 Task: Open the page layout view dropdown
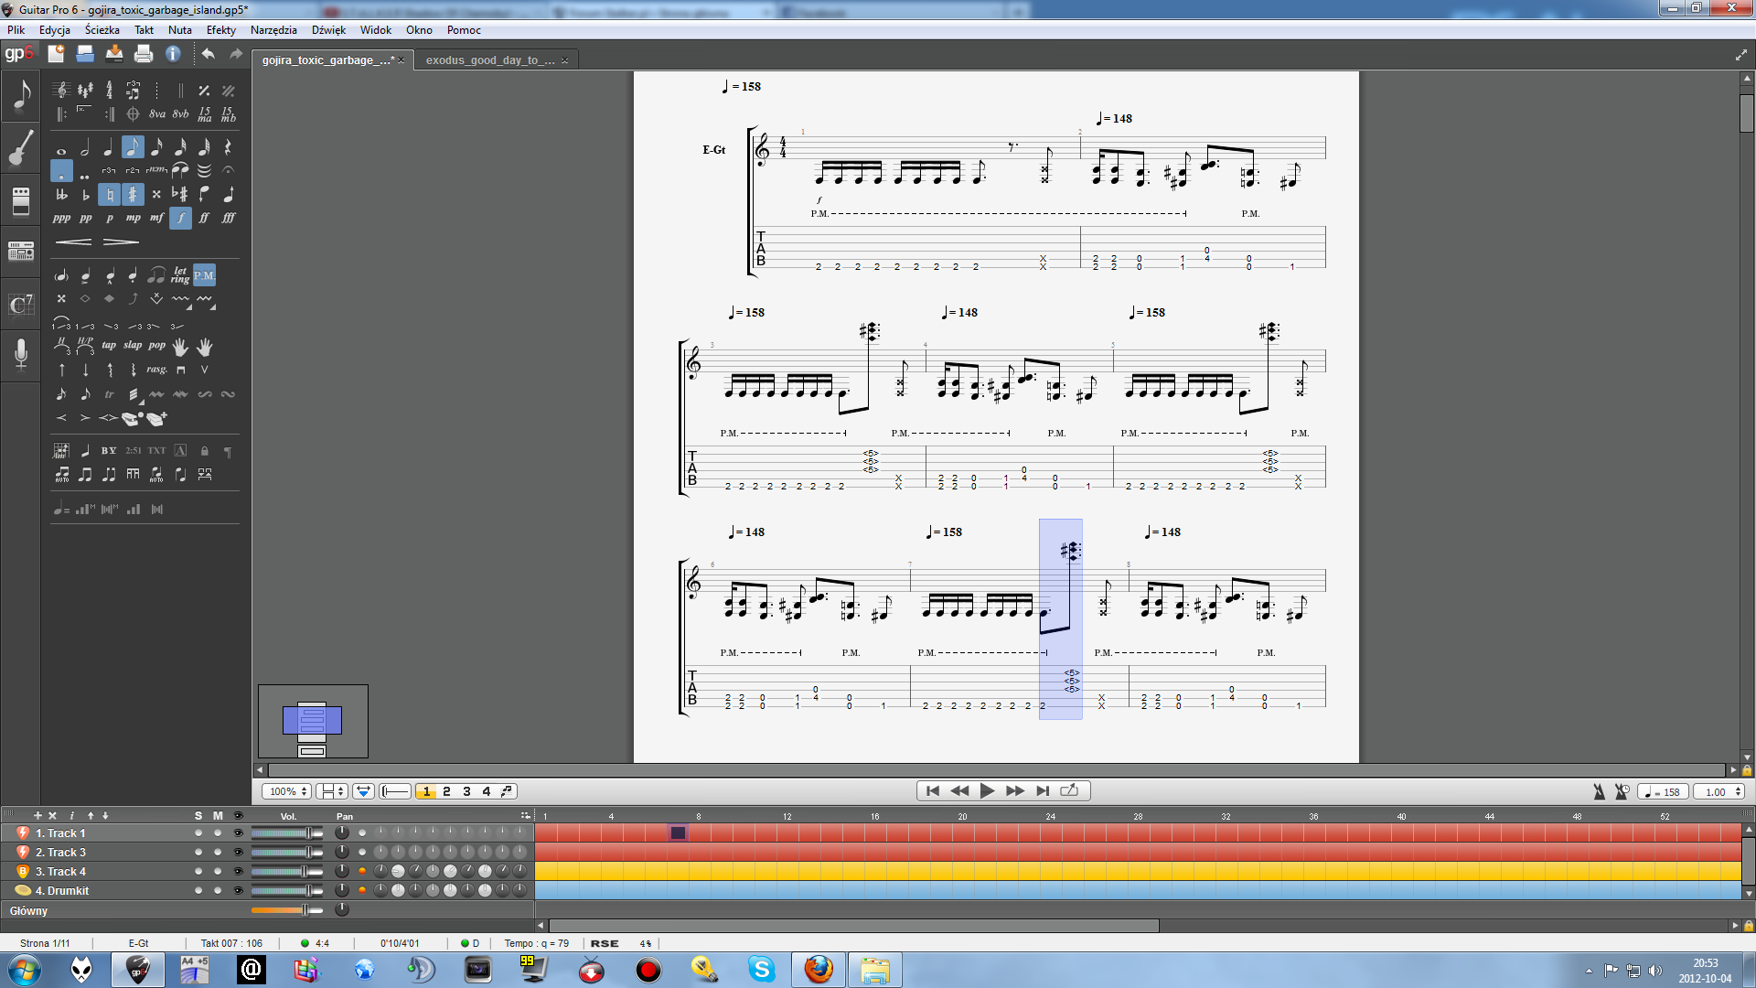331,792
